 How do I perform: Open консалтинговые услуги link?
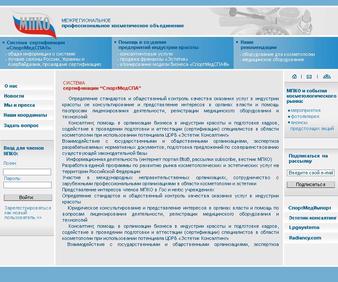(145, 54)
